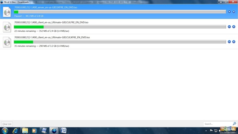Cancel the server ISO download

click(x=234, y=12)
